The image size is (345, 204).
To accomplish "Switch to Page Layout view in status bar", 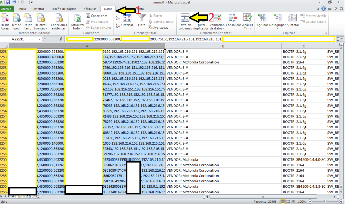I will pos(288,201).
